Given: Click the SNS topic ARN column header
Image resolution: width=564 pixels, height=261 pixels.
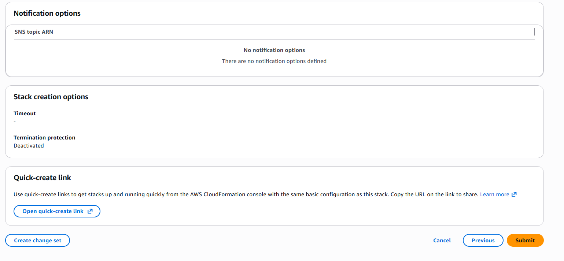Looking at the screenshot, I should 34,32.
